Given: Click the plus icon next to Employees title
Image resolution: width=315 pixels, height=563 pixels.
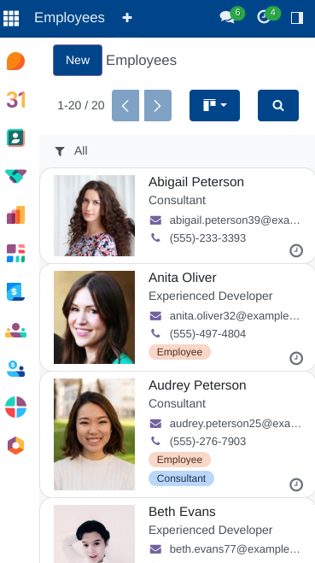Looking at the screenshot, I should pyautogui.click(x=127, y=18).
